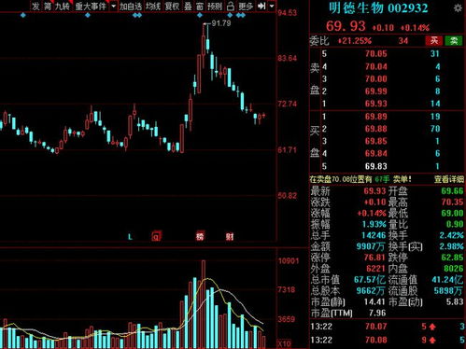Expand dropdown arrow next to 重大事件
466x349 pixels.
pos(114,6)
